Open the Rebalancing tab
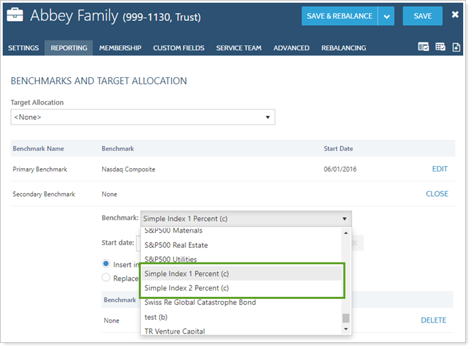 pos(343,48)
